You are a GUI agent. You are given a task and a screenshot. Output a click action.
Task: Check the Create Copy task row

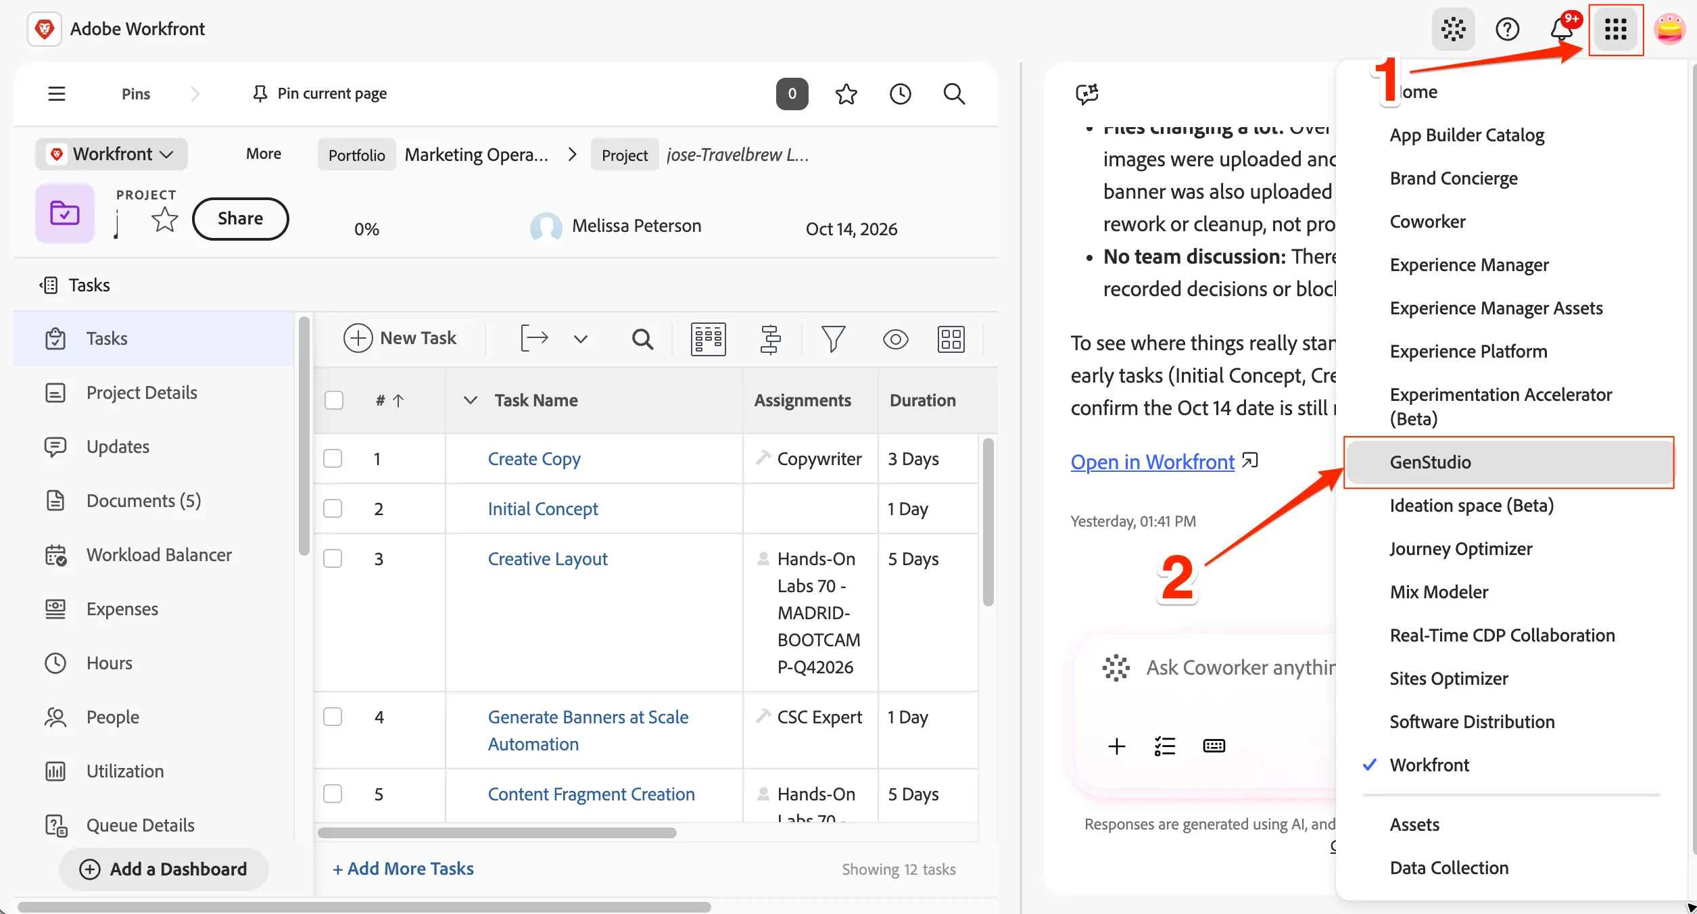[x=333, y=458]
